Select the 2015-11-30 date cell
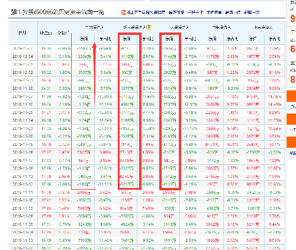The width and height of the screenshot is (296, 250). 22,89
